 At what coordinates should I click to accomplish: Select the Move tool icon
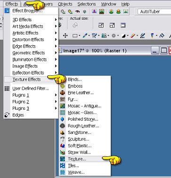click(65, 36)
